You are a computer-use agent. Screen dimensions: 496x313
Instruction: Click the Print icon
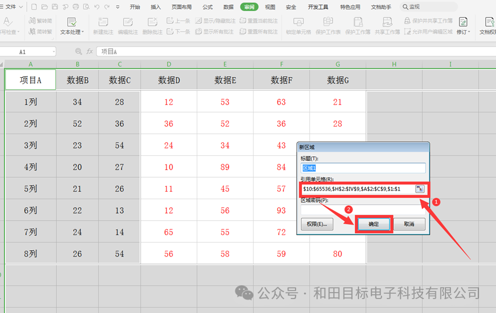(76, 6)
